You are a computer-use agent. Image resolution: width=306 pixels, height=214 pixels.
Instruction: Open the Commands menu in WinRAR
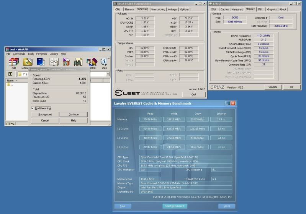point(19,54)
